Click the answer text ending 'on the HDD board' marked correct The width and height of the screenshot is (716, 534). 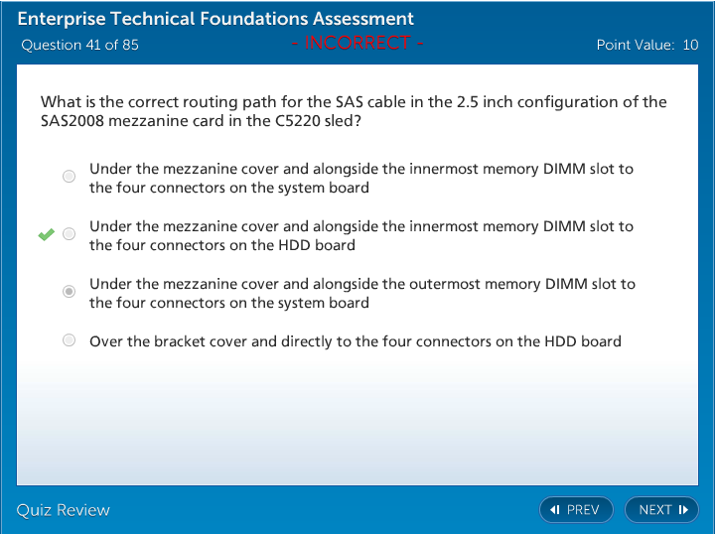coord(360,235)
